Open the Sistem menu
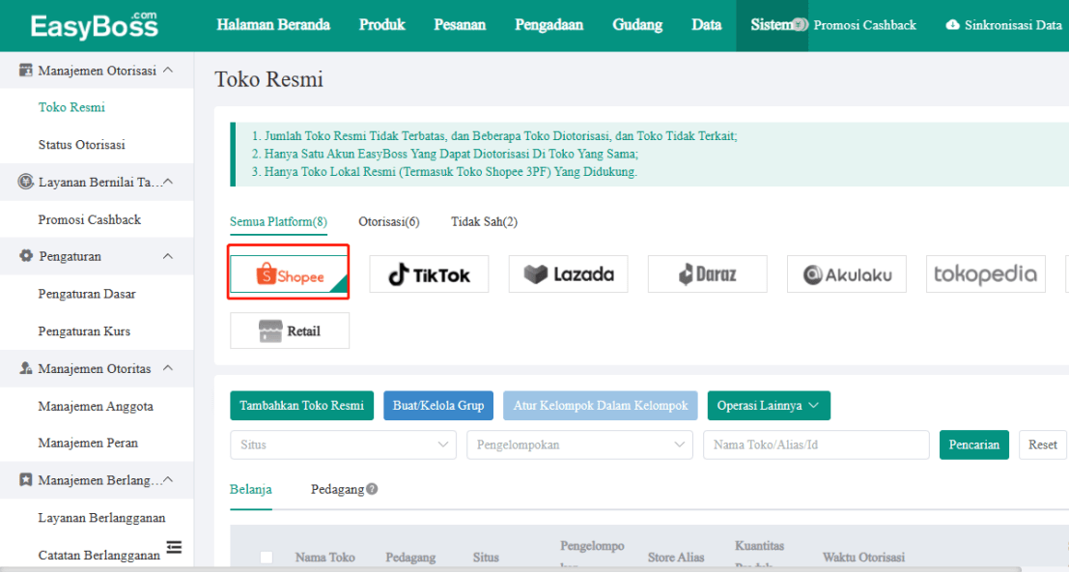This screenshot has height=573, width=1069. click(772, 25)
